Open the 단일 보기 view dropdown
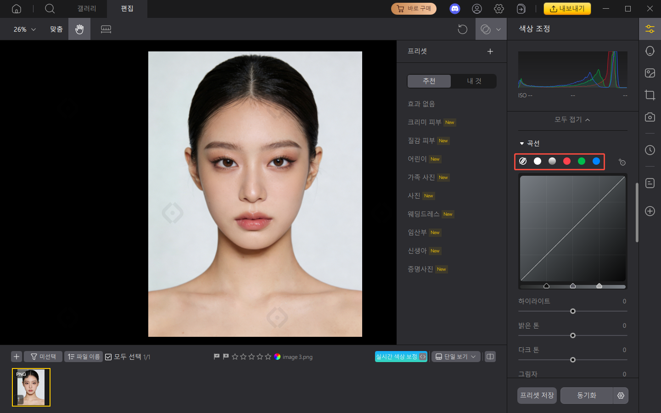 (456, 357)
